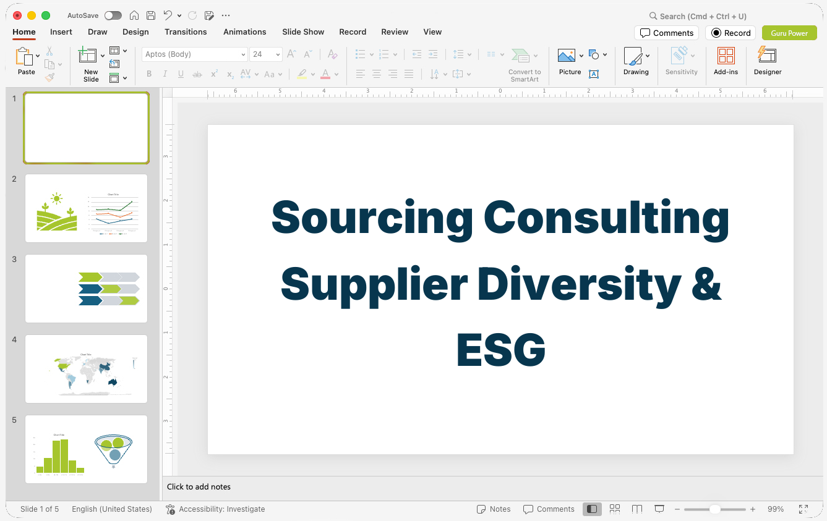Toggle the AutoSave switch
Screen dimensions: 827x521
tap(113, 15)
